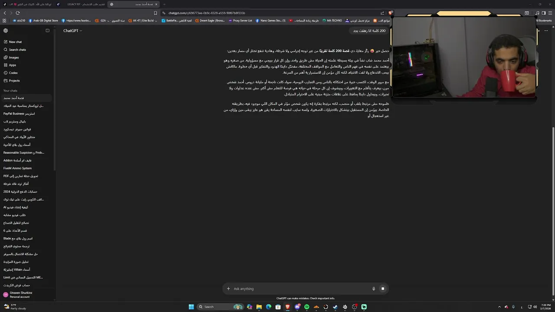Click the microphone dictation icon

coord(373,289)
